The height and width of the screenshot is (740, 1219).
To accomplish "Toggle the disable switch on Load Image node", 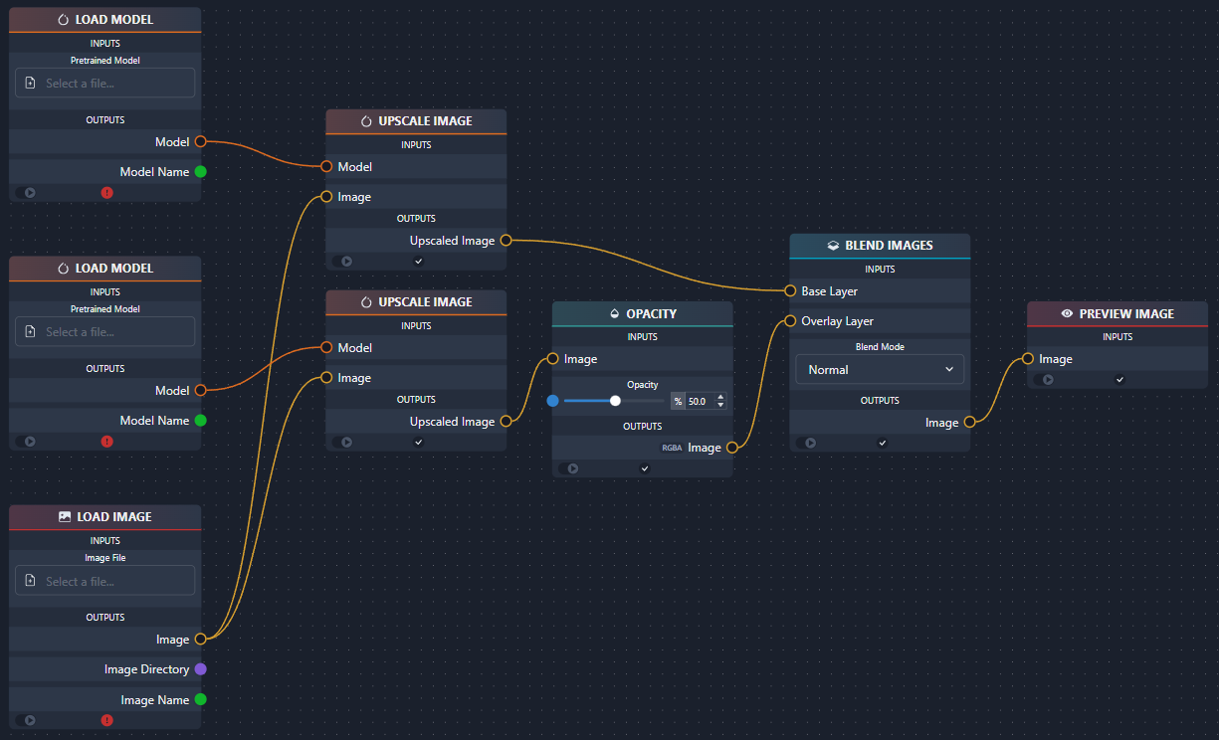I will pyautogui.click(x=27, y=720).
